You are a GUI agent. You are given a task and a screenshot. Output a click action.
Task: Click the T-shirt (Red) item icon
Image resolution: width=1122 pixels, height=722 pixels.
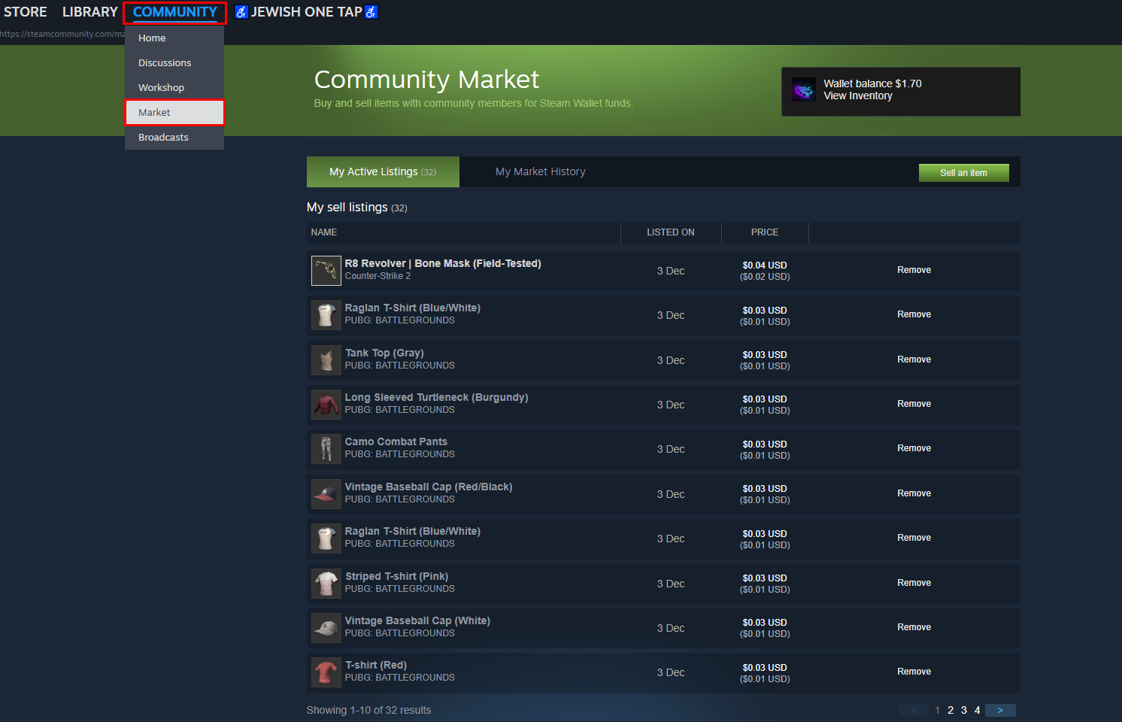[326, 672]
